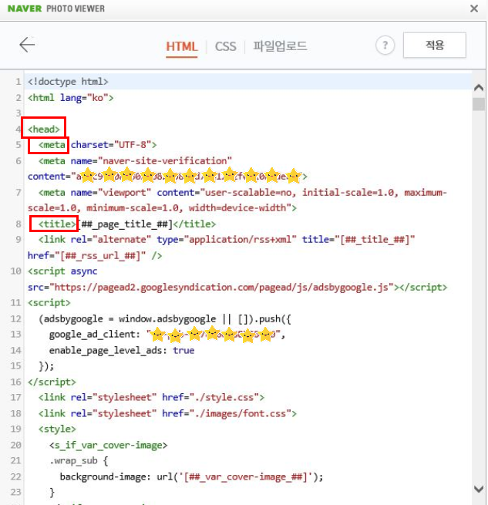Screen dimensions: 488x505
Task: Switch to the HTML tab
Action: pyautogui.click(x=182, y=46)
